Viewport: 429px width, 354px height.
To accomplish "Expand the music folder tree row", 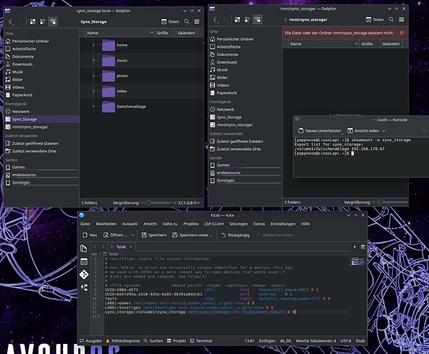I will click(x=94, y=60).
